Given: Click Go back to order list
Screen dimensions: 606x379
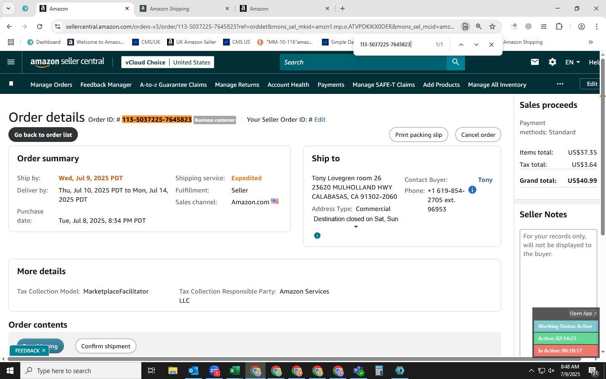Looking at the screenshot, I should tap(43, 135).
